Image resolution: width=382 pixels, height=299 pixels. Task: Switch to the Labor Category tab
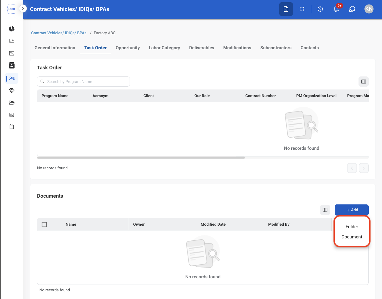(x=164, y=48)
